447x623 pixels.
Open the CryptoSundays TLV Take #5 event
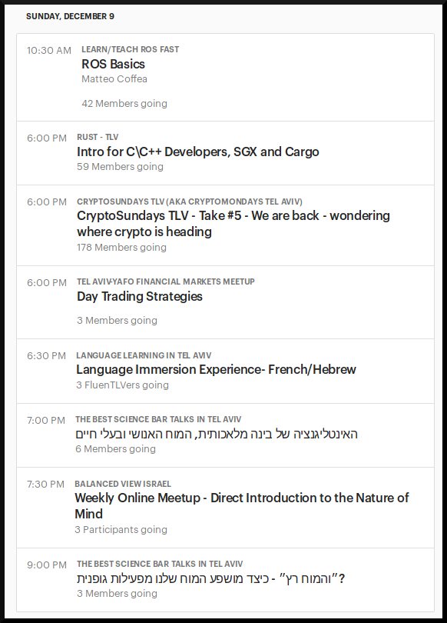pos(233,223)
